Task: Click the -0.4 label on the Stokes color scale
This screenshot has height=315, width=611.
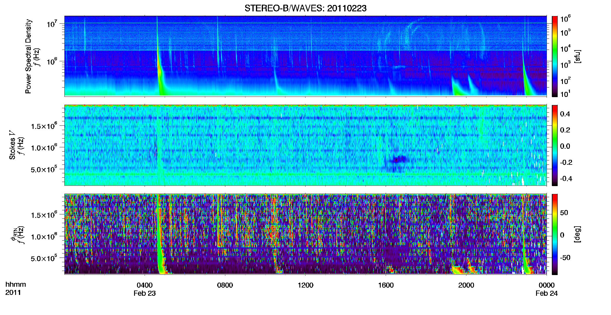Action: pyautogui.click(x=566, y=178)
